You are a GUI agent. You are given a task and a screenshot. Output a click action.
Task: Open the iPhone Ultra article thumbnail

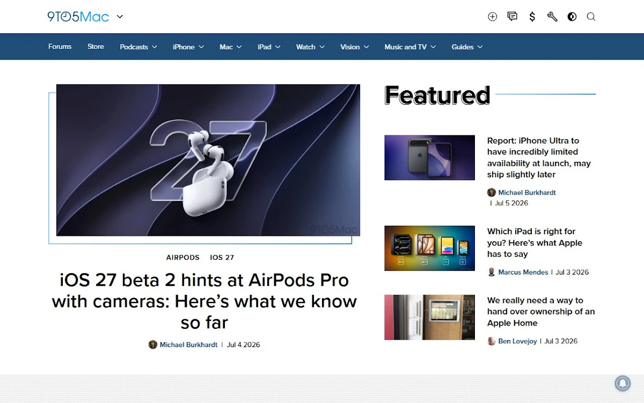429,157
